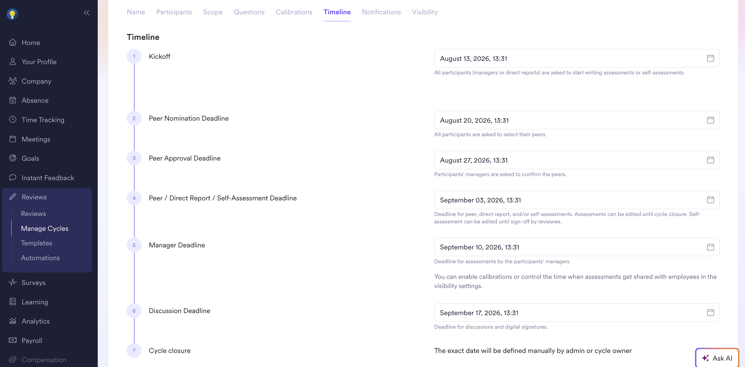This screenshot has width=745, height=367.
Task: Click timeline step 1 Kickoff marker
Action: pyautogui.click(x=134, y=56)
